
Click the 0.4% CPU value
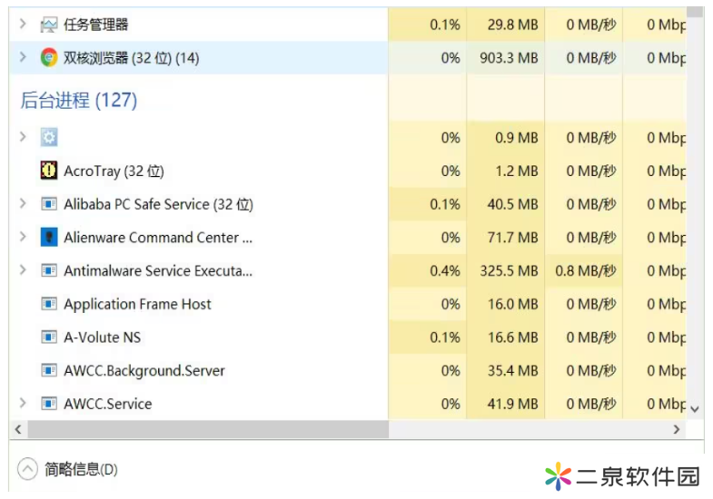445,270
